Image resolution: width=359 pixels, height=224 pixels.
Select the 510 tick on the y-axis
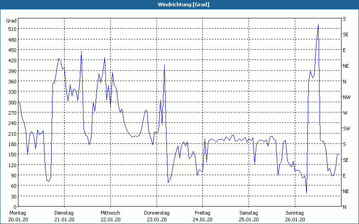11,29
